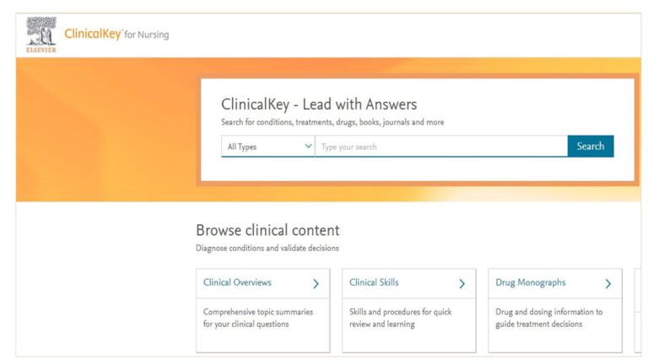Open the ClinicalKey for Nursing home link
This screenshot has height=364, width=648.
coord(116,35)
